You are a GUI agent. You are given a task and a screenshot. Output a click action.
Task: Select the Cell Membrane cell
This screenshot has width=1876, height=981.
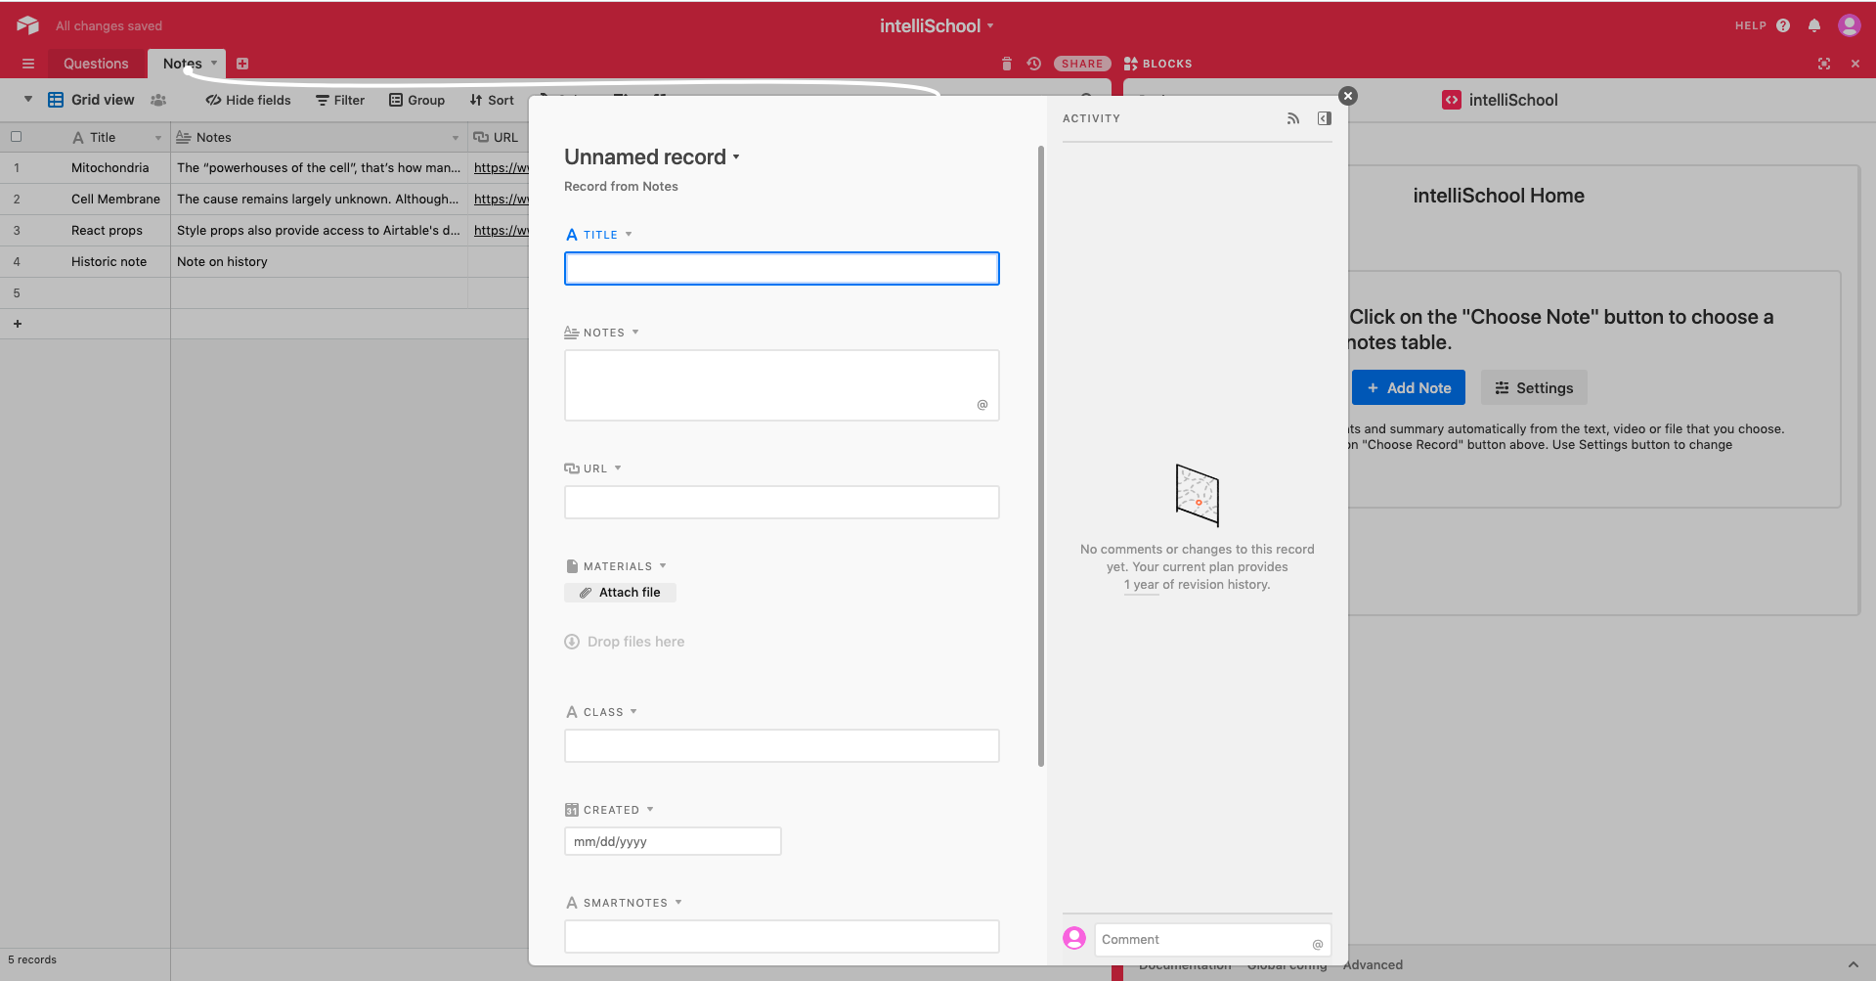pos(115,199)
